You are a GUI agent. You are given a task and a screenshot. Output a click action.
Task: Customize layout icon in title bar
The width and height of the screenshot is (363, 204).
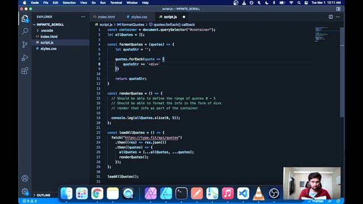(x=338, y=9)
